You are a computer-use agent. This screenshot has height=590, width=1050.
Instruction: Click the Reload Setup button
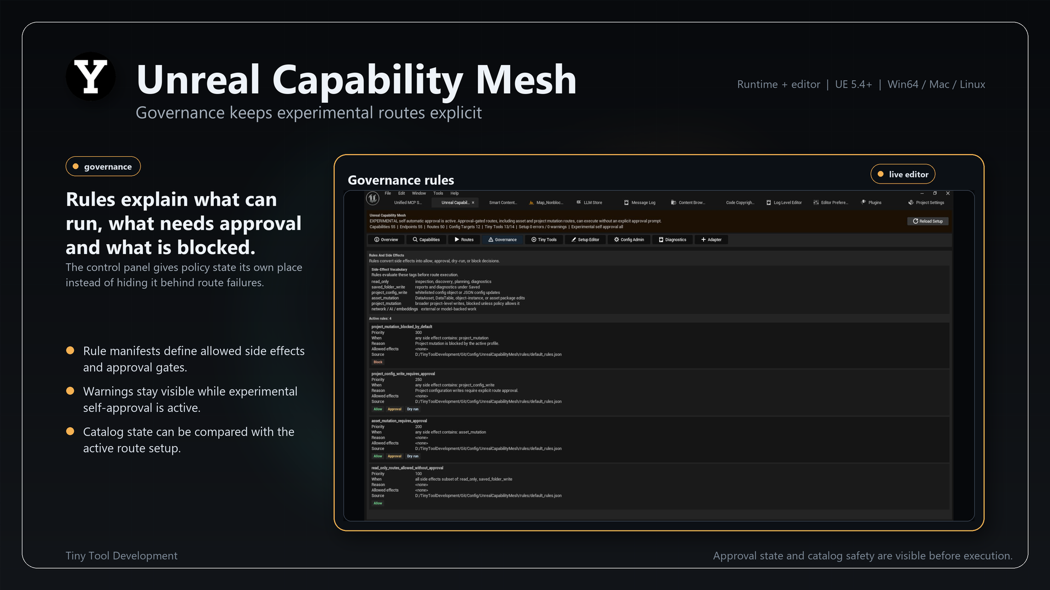[928, 221]
